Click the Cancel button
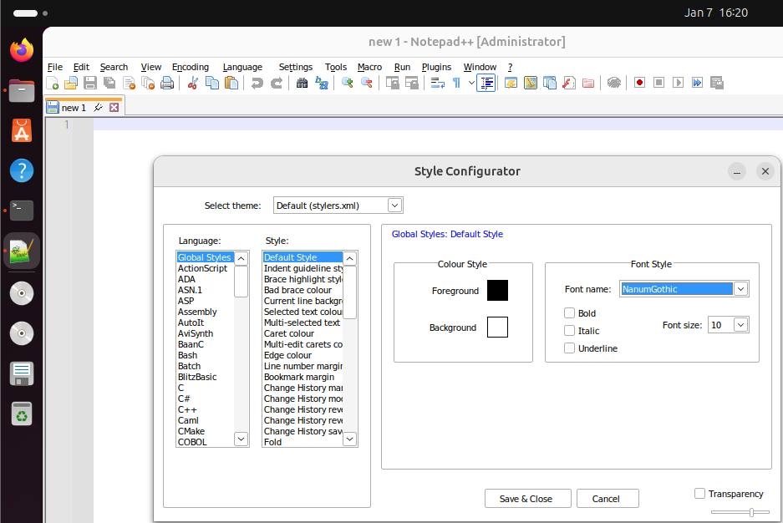Screen dimensions: 783x523 [x=608, y=499]
